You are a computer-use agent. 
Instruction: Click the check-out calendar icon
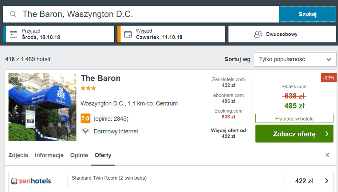[x=128, y=34]
